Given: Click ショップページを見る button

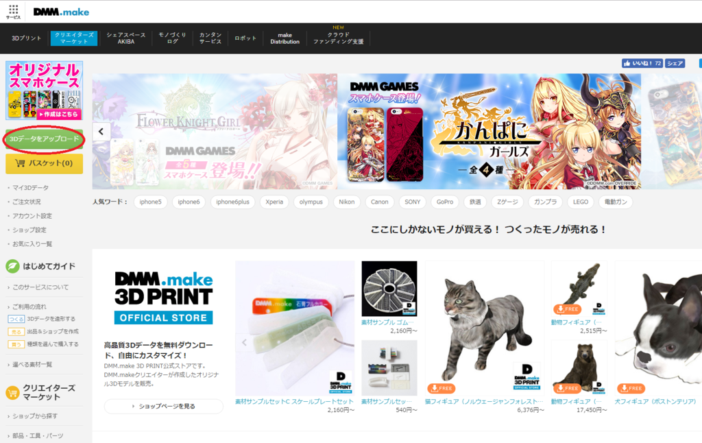Looking at the screenshot, I should (164, 406).
